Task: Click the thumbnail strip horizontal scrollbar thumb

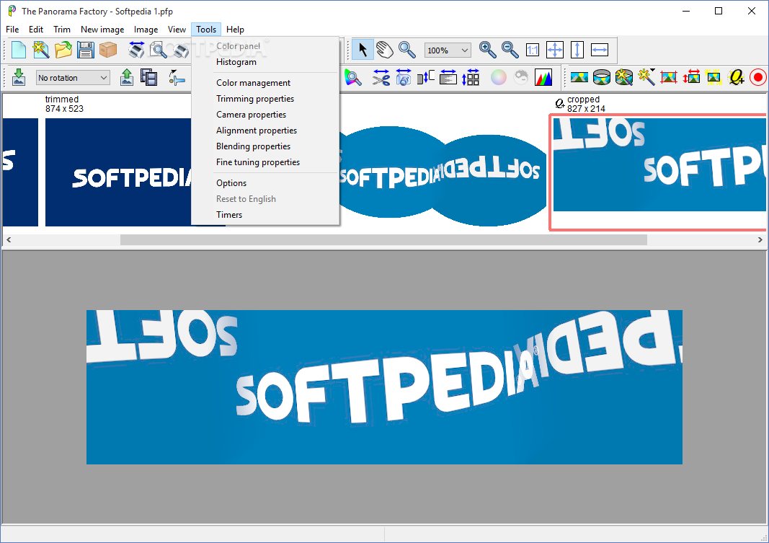Action: (x=383, y=240)
